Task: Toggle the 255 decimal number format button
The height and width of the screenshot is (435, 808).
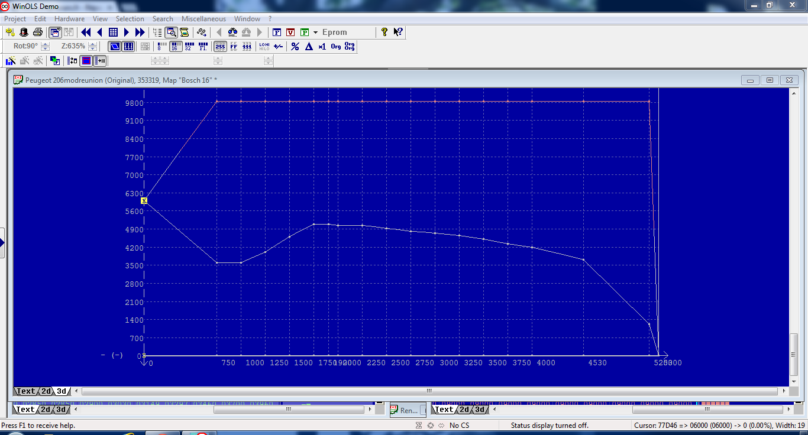Action: (x=219, y=46)
